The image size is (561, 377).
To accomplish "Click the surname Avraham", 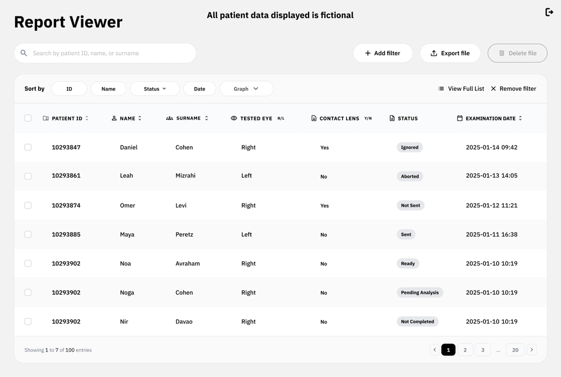I will (188, 263).
